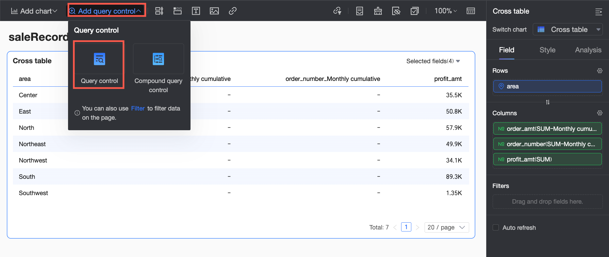This screenshot has height=257, width=609.
Task: Click the tab container icon in toolbar
Action: coord(178,11)
